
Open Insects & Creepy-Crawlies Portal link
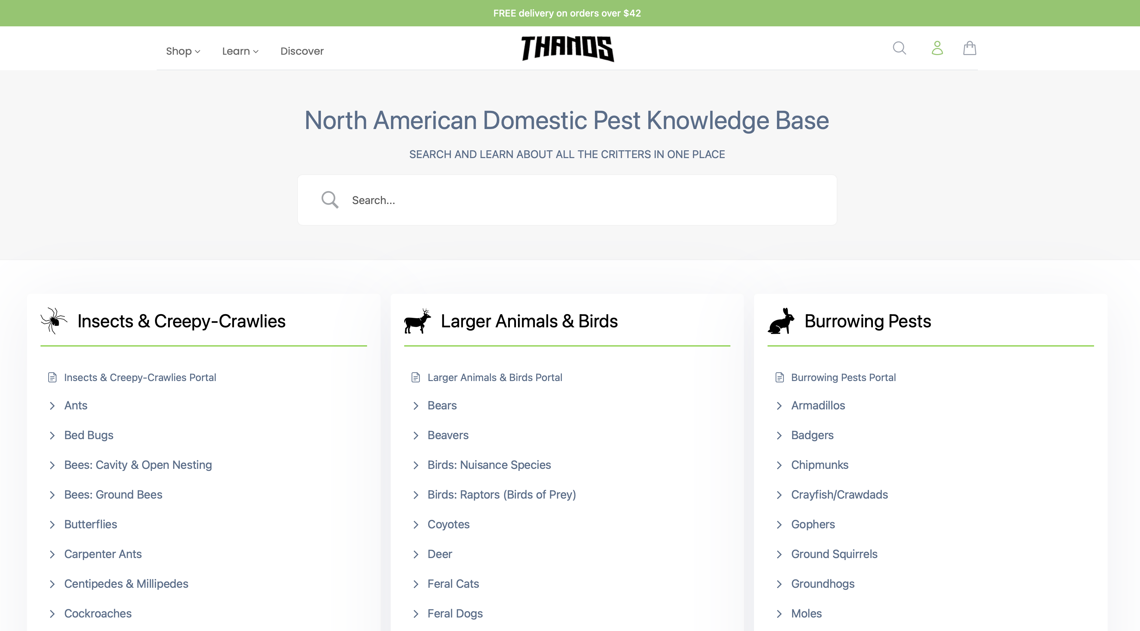tap(140, 377)
